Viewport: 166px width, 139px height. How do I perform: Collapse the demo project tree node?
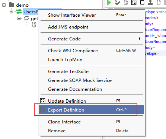click(x=4, y=5)
